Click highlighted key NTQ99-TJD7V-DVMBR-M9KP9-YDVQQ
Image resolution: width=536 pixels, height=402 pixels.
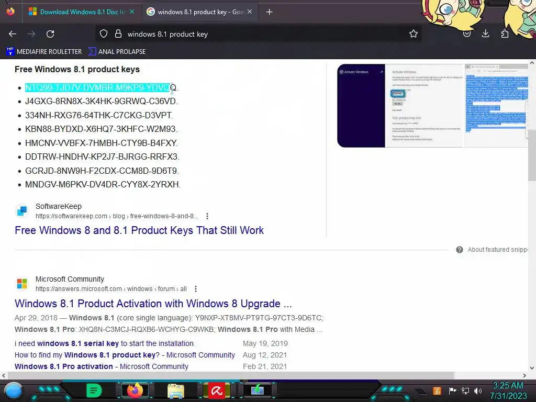click(101, 87)
